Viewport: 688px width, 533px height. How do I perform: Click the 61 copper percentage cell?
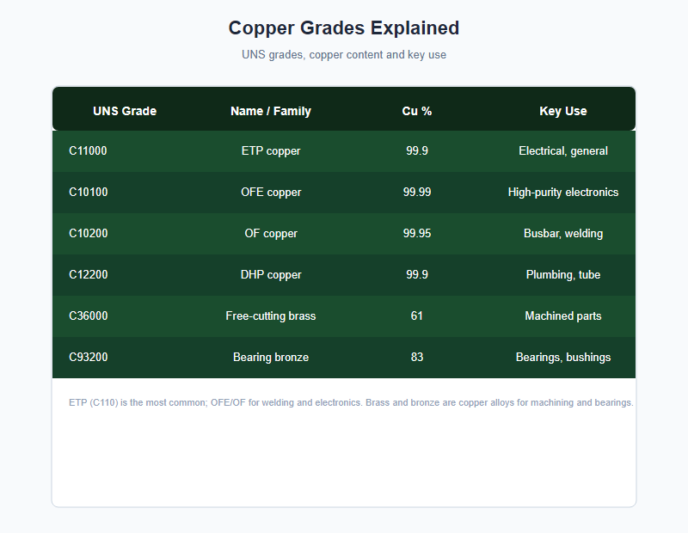pos(417,316)
